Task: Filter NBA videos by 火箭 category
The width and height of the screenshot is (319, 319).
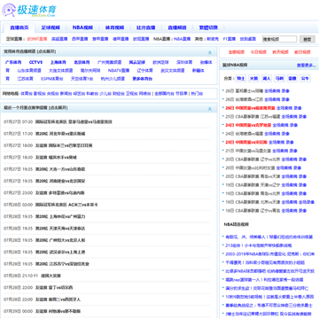Action: (253, 79)
